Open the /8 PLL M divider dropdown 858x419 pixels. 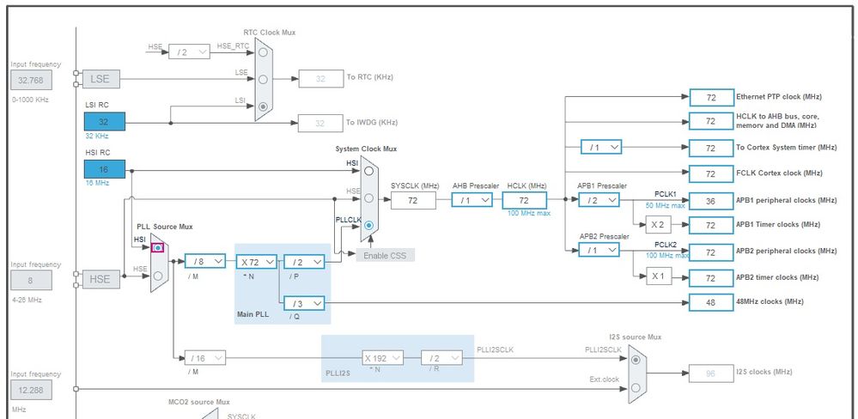[205, 262]
